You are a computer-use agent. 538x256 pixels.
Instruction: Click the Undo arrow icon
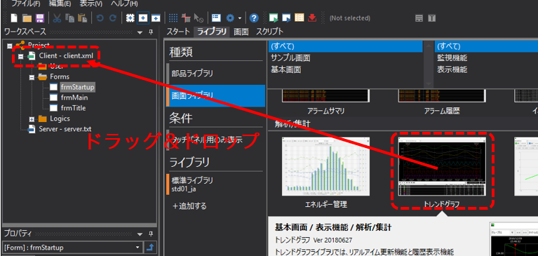(100, 18)
